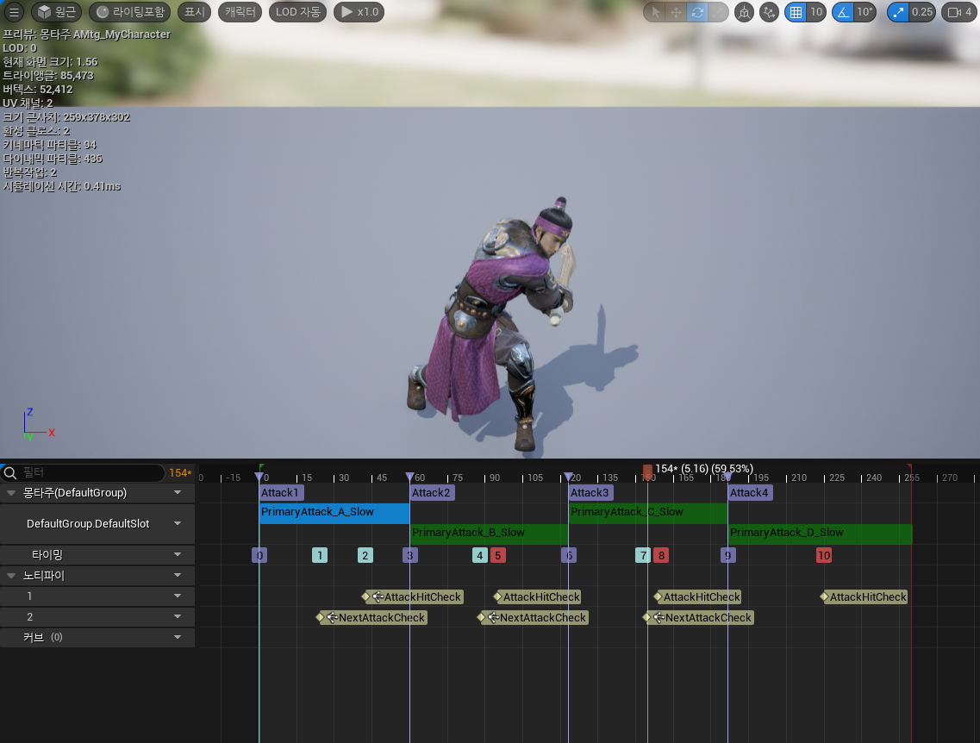Screen dimensions: 980x743
Task: Click red timing node 8
Action: pos(661,555)
